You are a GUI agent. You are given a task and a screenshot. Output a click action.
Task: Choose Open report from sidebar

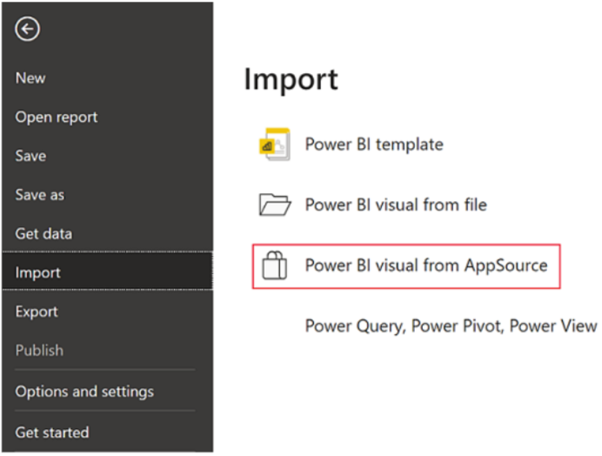pyautogui.click(x=57, y=117)
